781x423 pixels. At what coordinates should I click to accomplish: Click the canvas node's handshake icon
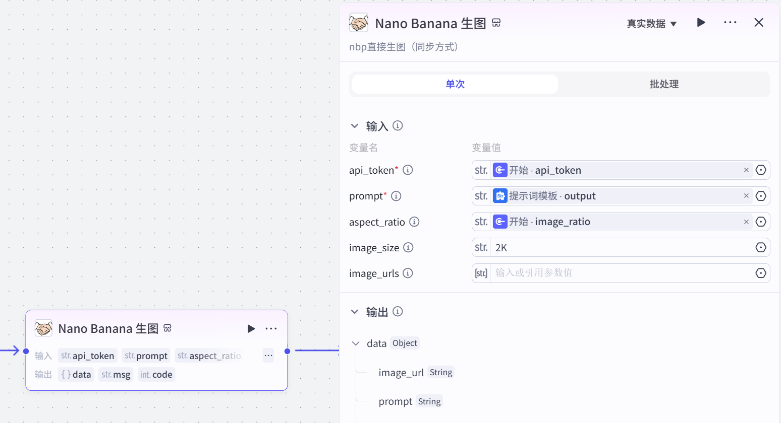click(x=43, y=328)
